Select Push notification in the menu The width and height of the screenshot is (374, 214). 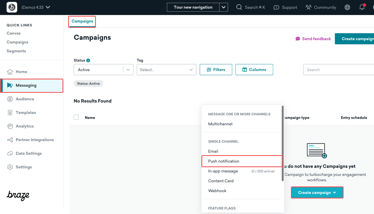pos(241,161)
